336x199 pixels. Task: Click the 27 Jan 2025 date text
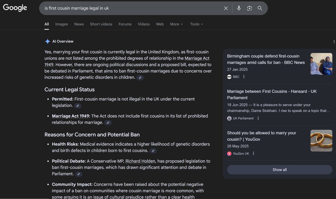tap(237, 69)
